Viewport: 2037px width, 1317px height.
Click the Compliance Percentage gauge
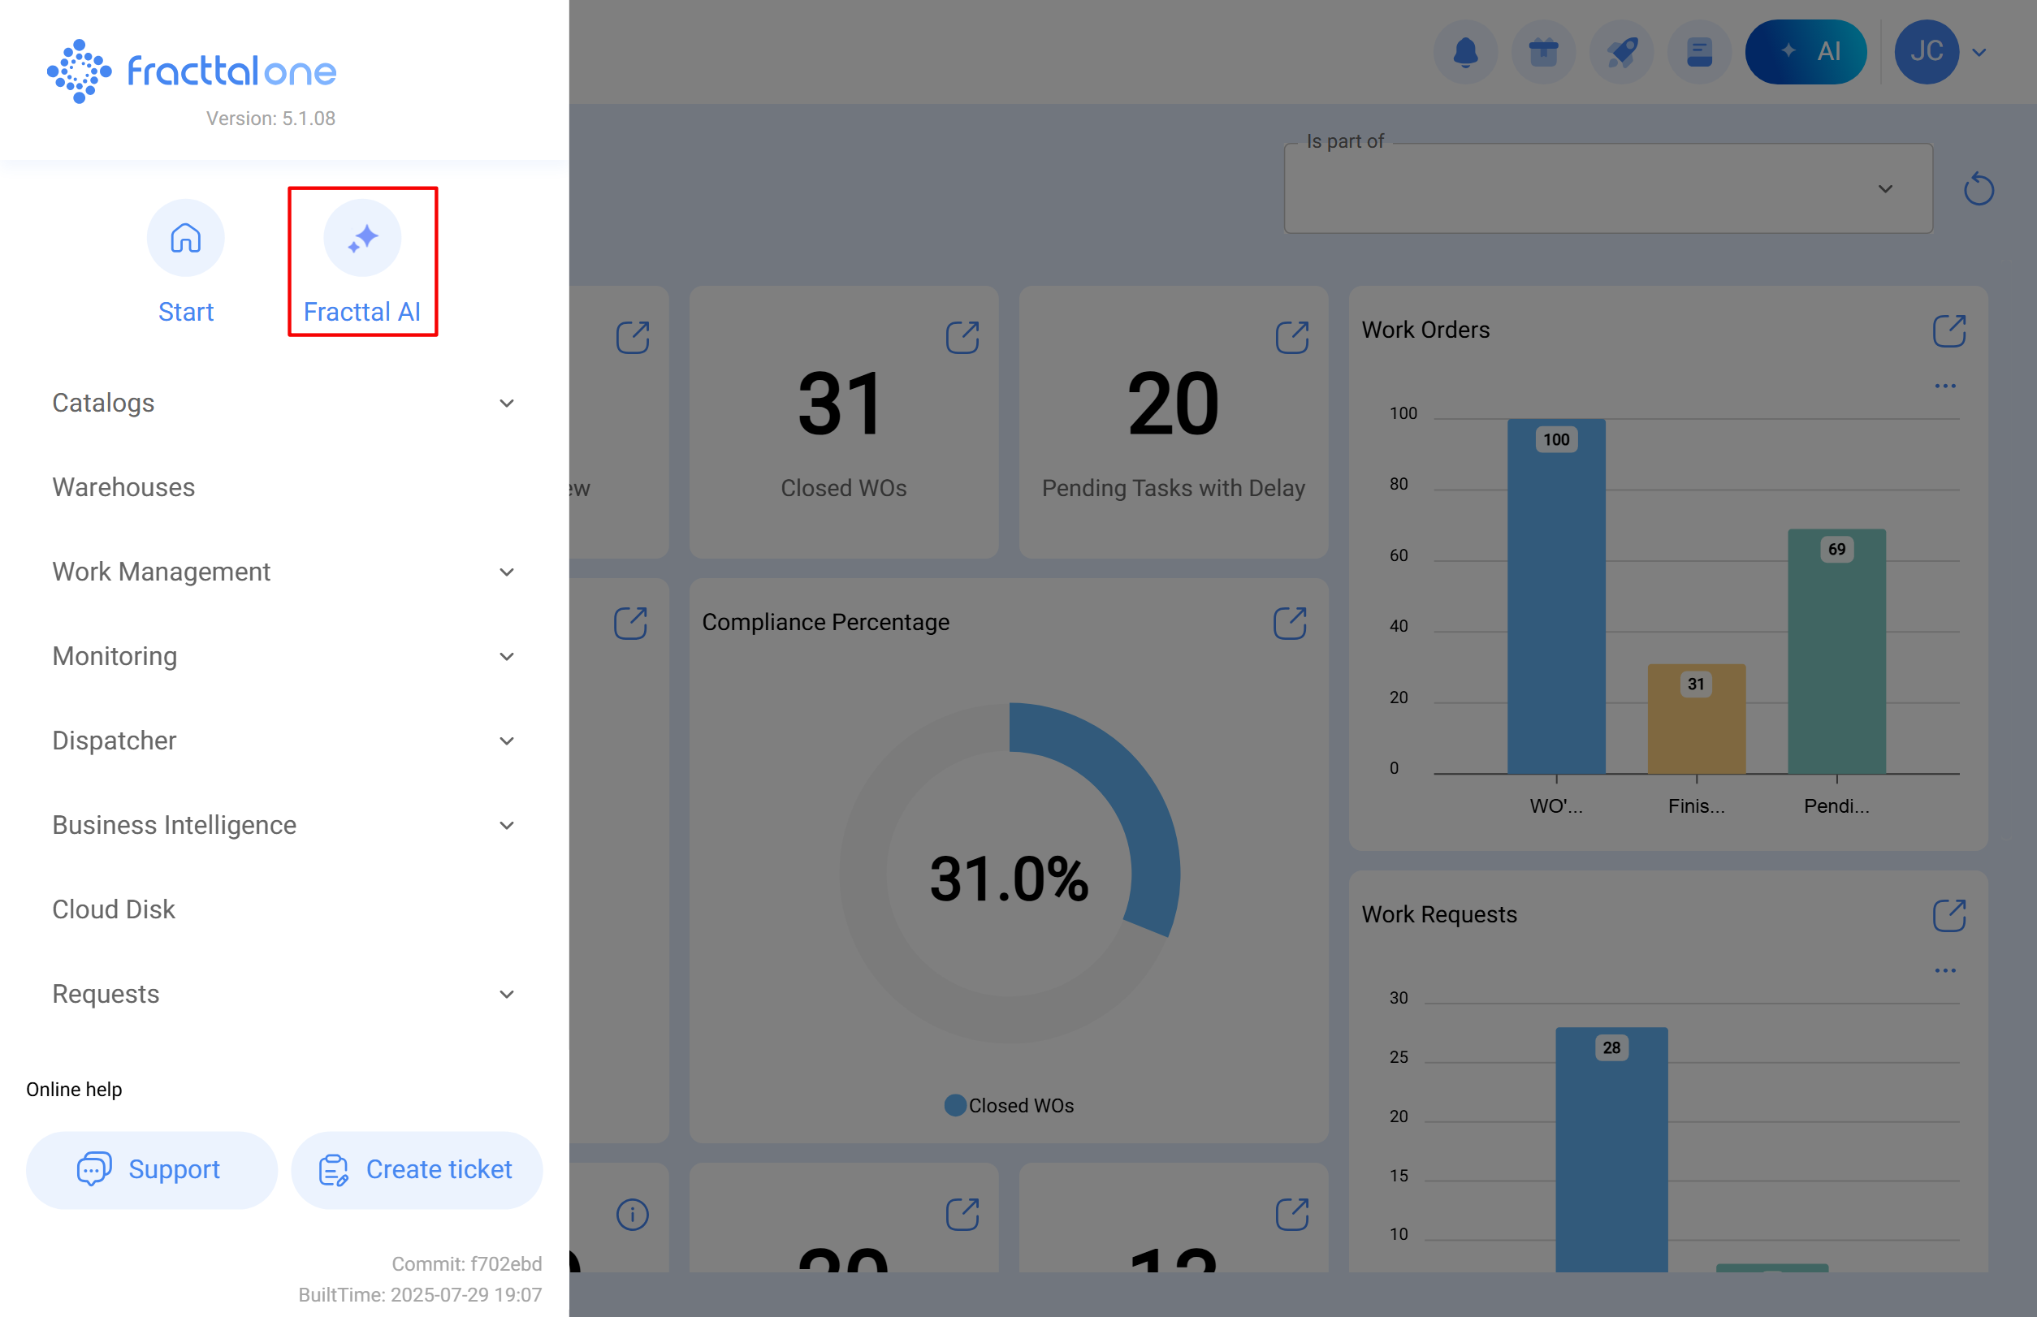click(1010, 874)
